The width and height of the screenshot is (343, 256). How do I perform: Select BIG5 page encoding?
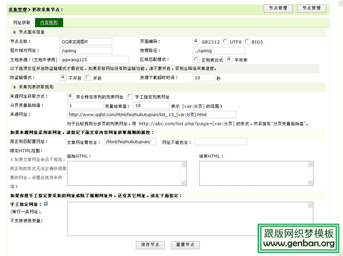pyautogui.click(x=246, y=41)
